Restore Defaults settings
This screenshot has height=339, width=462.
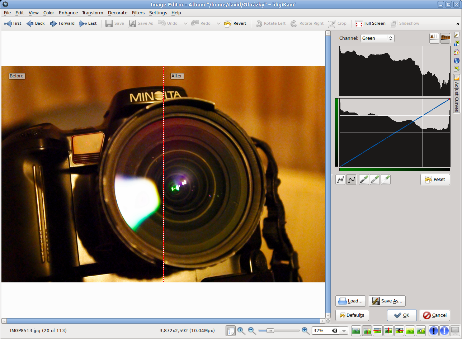point(352,315)
